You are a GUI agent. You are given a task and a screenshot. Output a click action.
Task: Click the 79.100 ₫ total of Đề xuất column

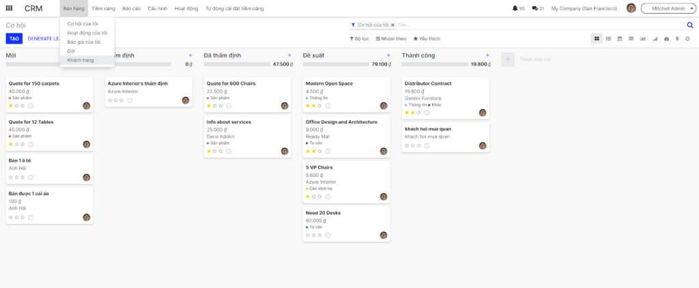[x=382, y=64]
